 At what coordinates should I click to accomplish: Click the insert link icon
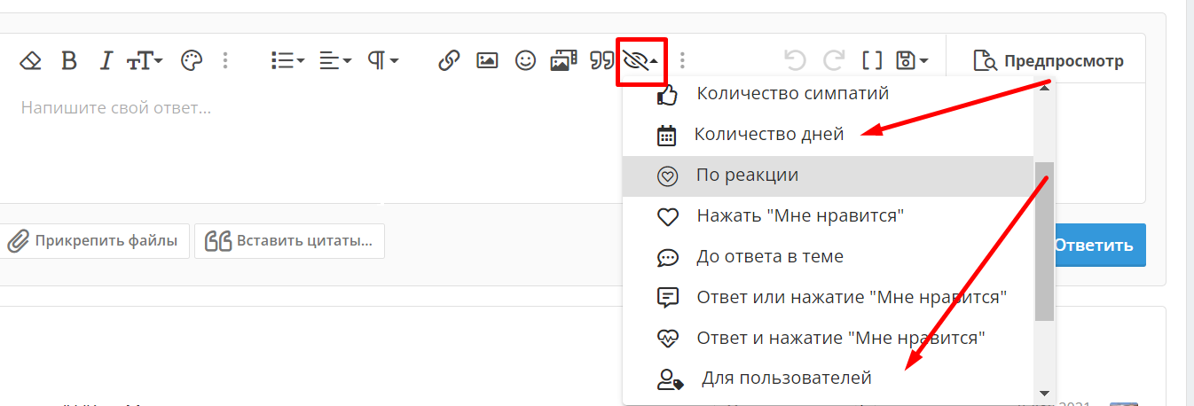pyautogui.click(x=450, y=61)
